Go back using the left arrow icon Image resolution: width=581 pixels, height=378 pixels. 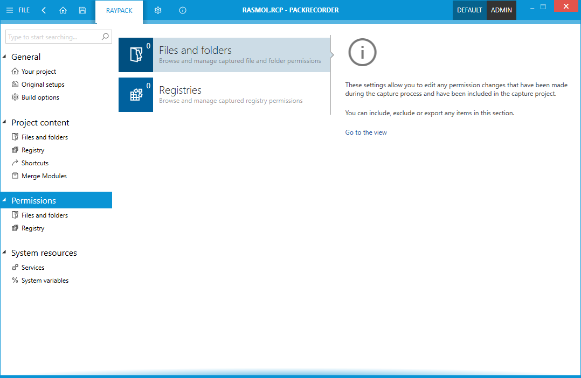tap(44, 10)
